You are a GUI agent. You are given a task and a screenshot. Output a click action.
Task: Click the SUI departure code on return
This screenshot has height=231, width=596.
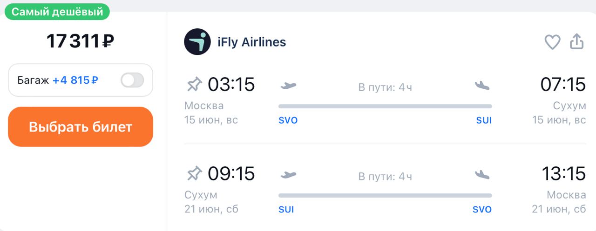286,210
